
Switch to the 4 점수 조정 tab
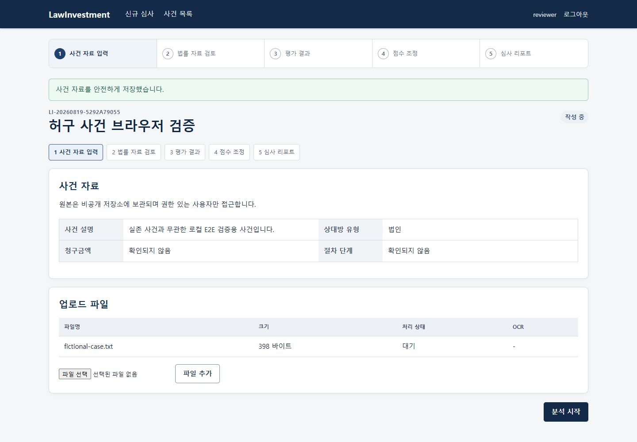(229, 152)
